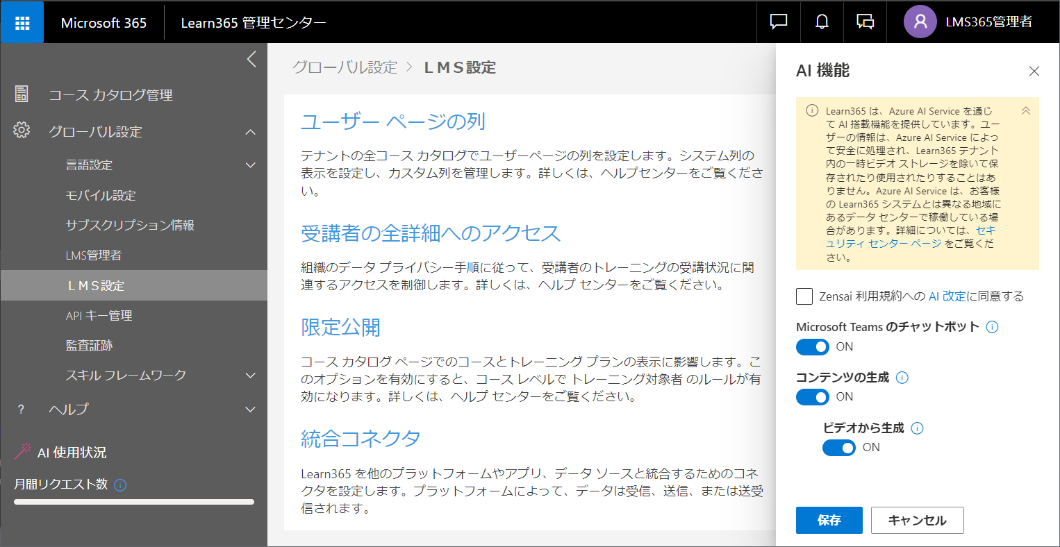Collapse the left navigation sidebar
Viewport: 1060px width, 547px height.
[251, 59]
